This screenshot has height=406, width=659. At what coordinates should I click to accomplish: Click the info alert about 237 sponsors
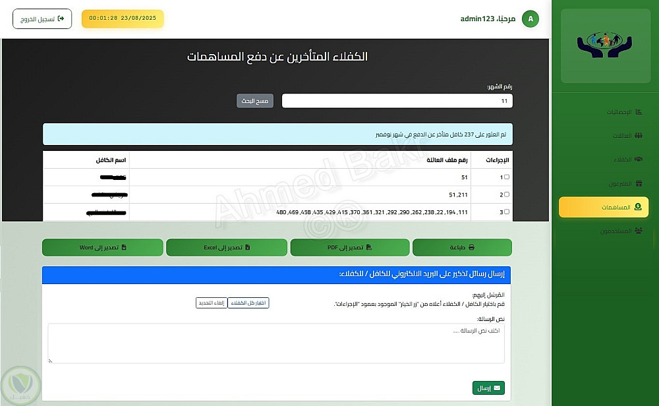(277, 134)
